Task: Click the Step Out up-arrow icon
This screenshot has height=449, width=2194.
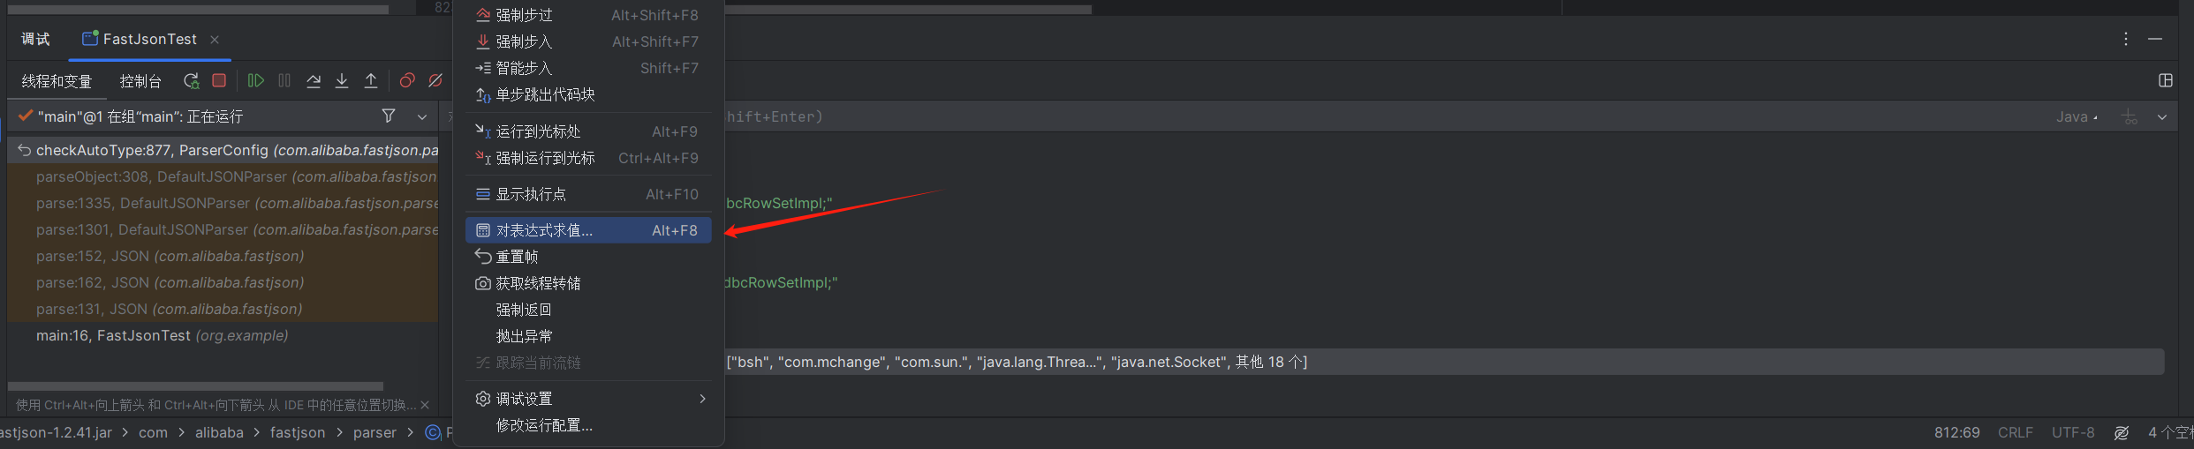Action: click(x=371, y=81)
